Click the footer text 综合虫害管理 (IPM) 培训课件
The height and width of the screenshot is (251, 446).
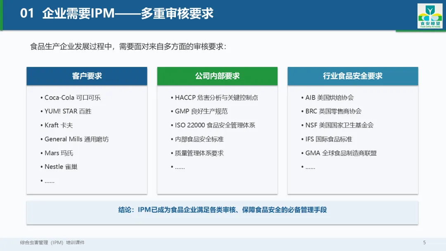click(x=52, y=242)
